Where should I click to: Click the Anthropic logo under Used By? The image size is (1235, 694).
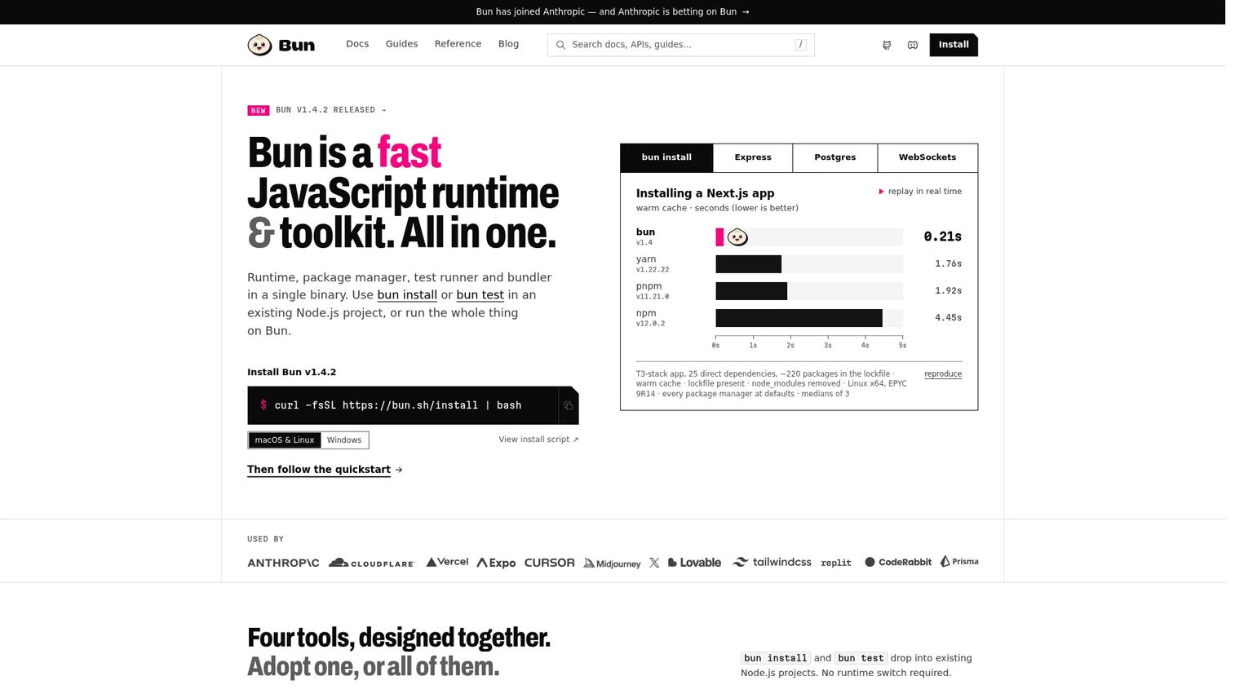coord(283,563)
